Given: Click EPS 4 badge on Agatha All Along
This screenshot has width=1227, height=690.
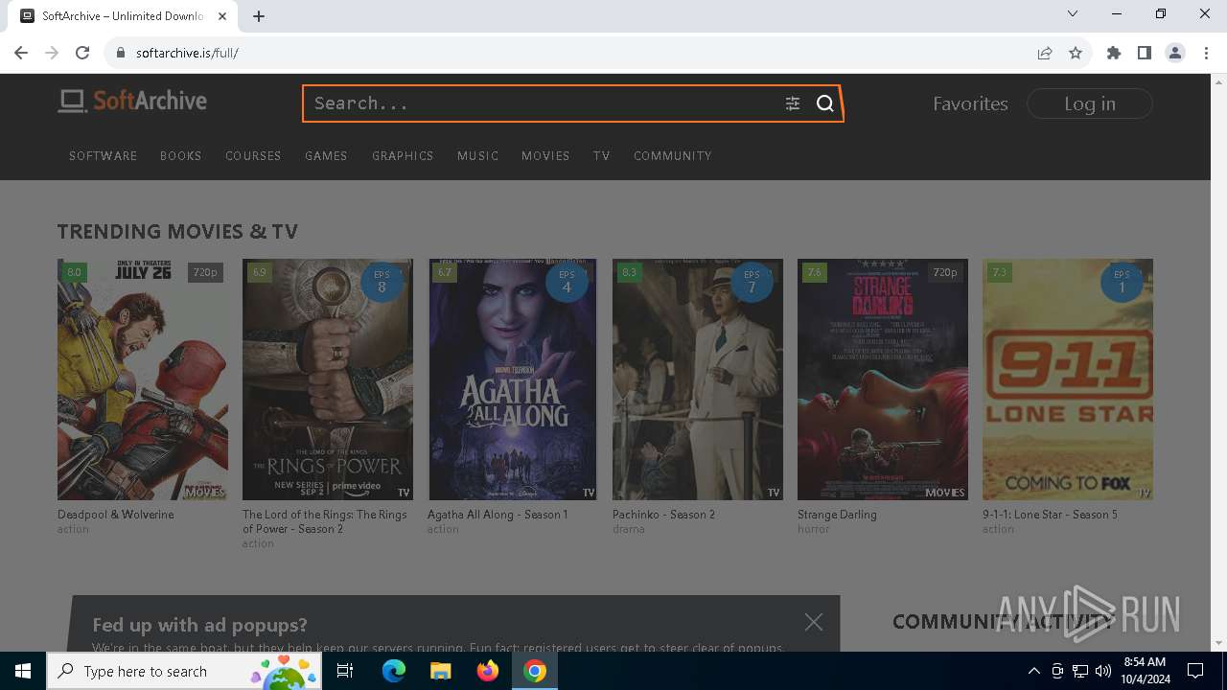Looking at the screenshot, I should click(567, 282).
